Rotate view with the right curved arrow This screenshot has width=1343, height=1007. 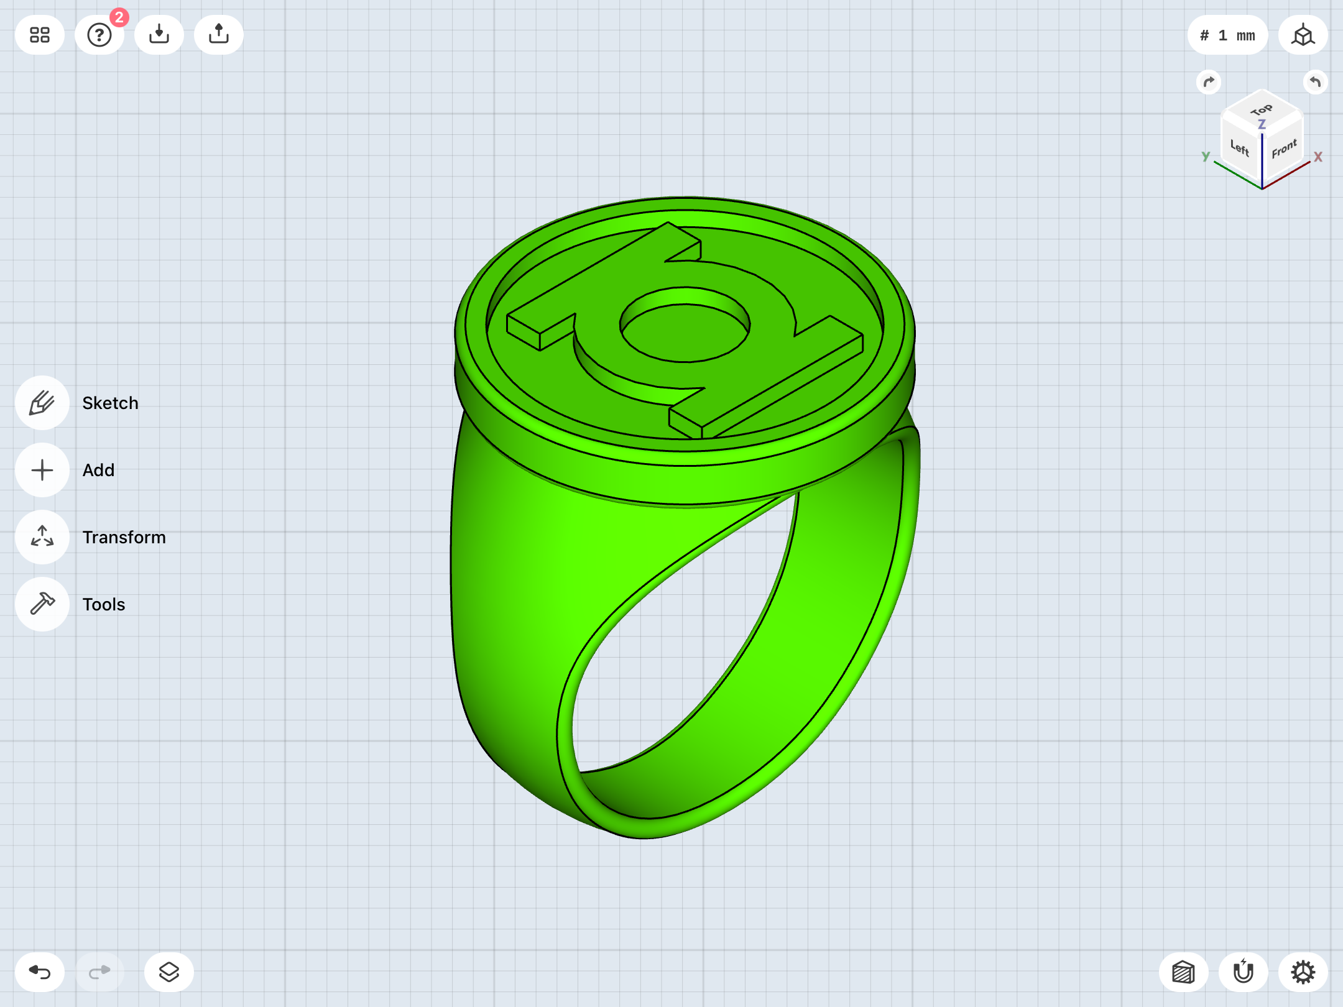(1316, 82)
